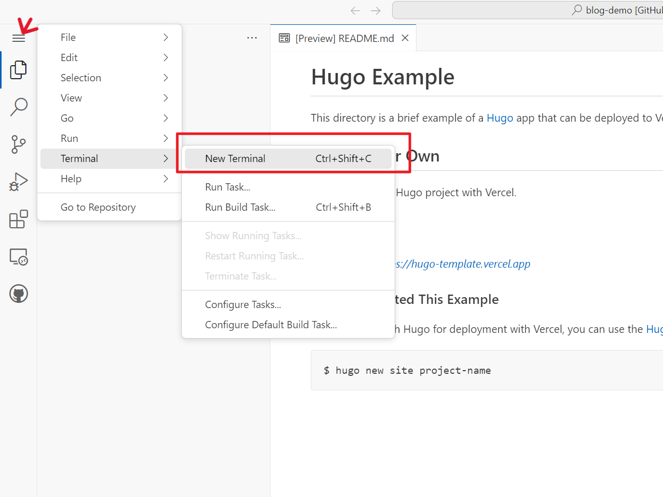Select Run Task...

[x=288, y=187]
